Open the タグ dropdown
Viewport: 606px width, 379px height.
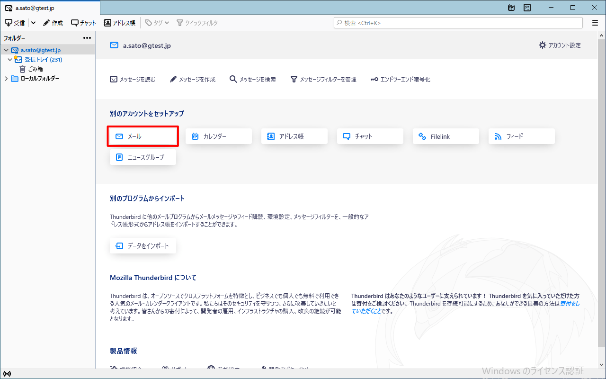tap(157, 23)
